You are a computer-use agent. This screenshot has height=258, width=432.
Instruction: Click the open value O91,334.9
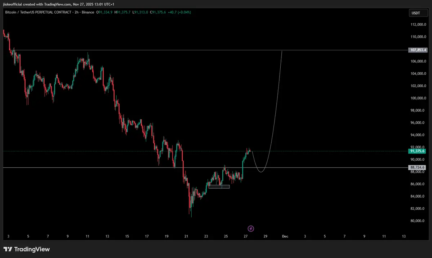pos(104,12)
